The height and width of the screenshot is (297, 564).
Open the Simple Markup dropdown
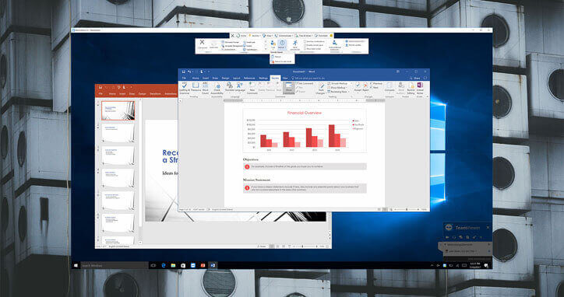click(x=338, y=83)
